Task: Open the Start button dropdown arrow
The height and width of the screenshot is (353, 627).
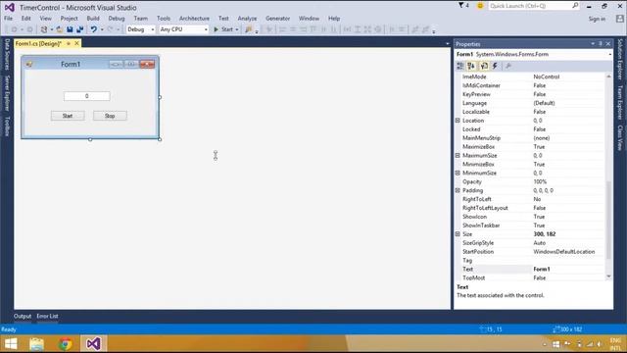Action: (237, 29)
